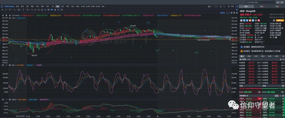The height and width of the screenshot is (118, 285).
Task: Select the 5分 timeframe
Action: 63,7
